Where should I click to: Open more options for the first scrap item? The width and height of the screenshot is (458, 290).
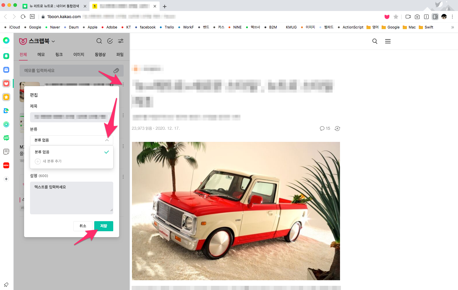[123, 85]
